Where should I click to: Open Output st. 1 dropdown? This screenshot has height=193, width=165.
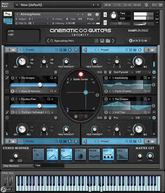click(x=32, y=19)
